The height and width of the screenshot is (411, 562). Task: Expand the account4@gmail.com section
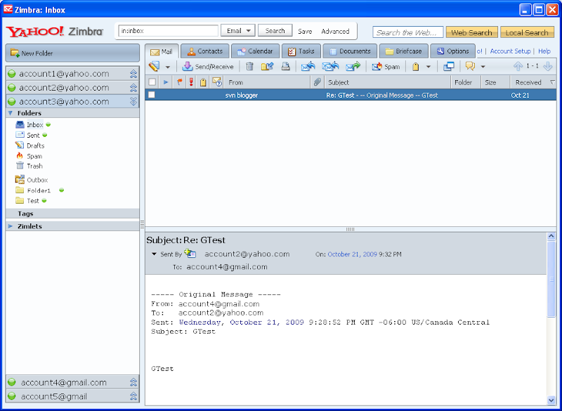133,382
